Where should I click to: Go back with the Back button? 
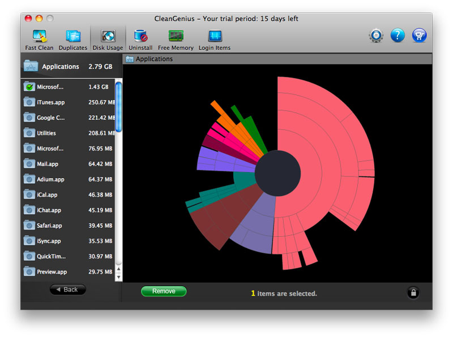click(67, 289)
